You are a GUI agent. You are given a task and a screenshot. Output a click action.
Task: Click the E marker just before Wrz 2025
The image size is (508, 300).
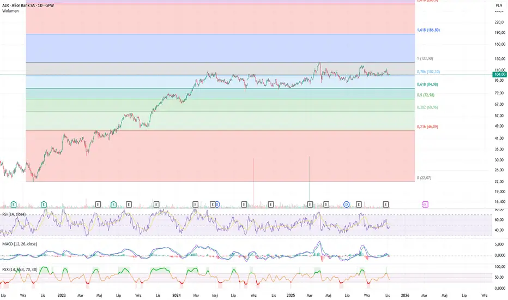(359, 205)
